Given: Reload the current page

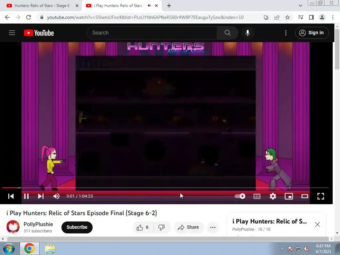Looking at the screenshot, I should tap(29, 17).
